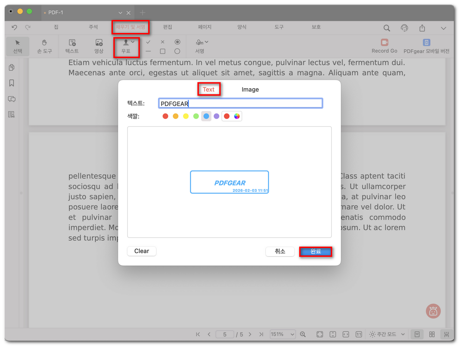Open the PDF-1 tab dropdown chevron
This screenshot has width=459, height=346.
click(120, 13)
